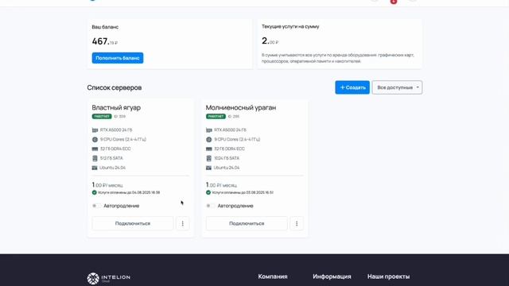Click the Ваш баланс label

[x=105, y=27]
